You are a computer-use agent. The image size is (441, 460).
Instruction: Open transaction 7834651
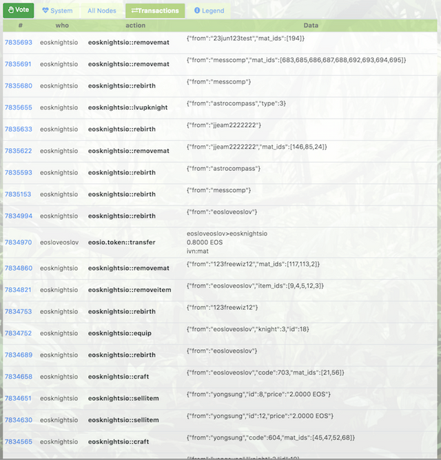click(x=18, y=399)
